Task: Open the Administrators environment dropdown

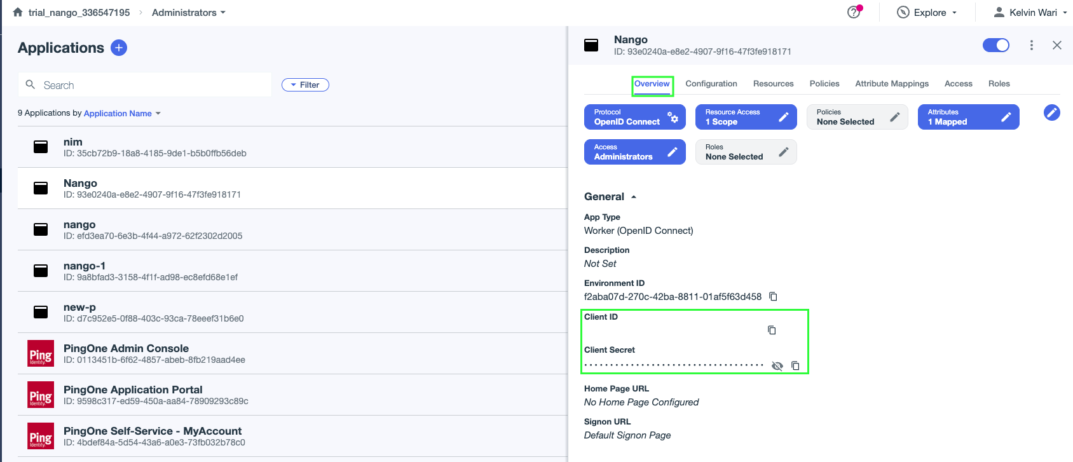Action: 189,12
